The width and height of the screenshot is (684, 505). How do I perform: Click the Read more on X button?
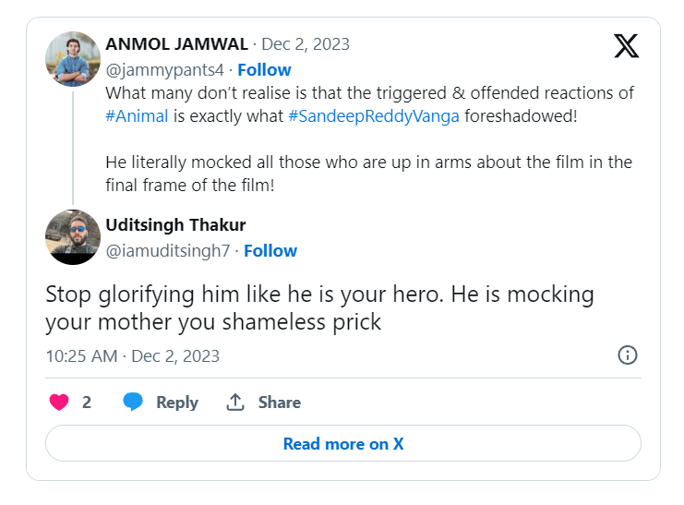(x=343, y=443)
